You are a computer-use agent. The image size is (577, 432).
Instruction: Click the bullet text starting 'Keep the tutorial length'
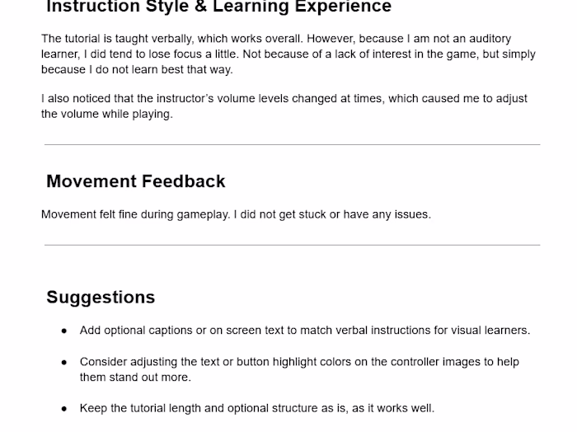(x=256, y=408)
